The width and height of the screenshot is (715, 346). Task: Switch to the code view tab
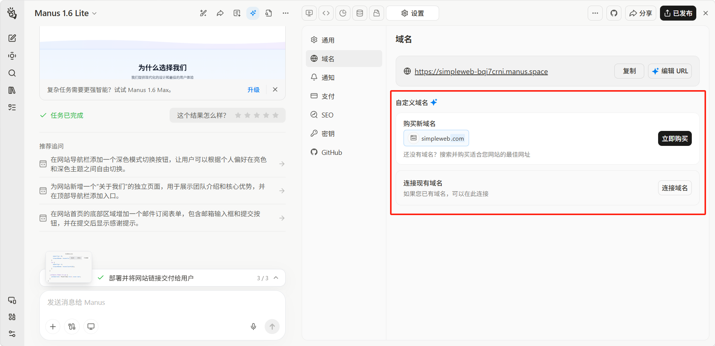(x=326, y=13)
